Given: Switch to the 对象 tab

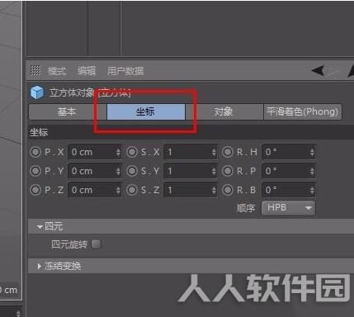Looking at the screenshot, I should [224, 111].
